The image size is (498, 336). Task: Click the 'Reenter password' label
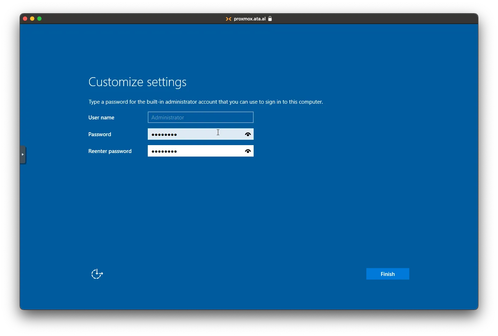pos(110,151)
